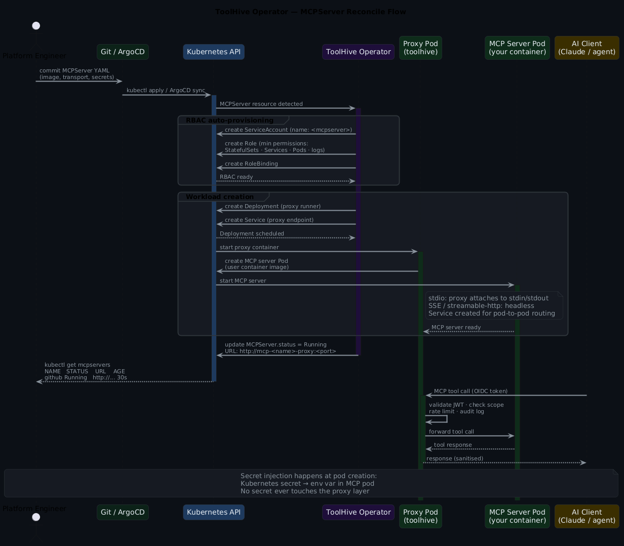This screenshot has width=624, height=546.
Task: Click the 'create Service (proxy endpoint)' message
Action: tap(269, 220)
